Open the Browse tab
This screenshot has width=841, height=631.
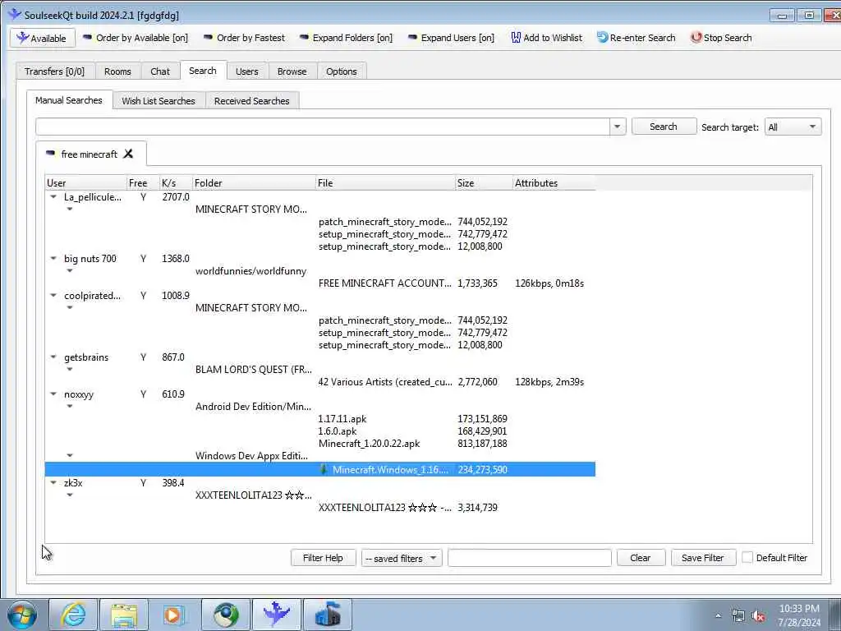[292, 71]
